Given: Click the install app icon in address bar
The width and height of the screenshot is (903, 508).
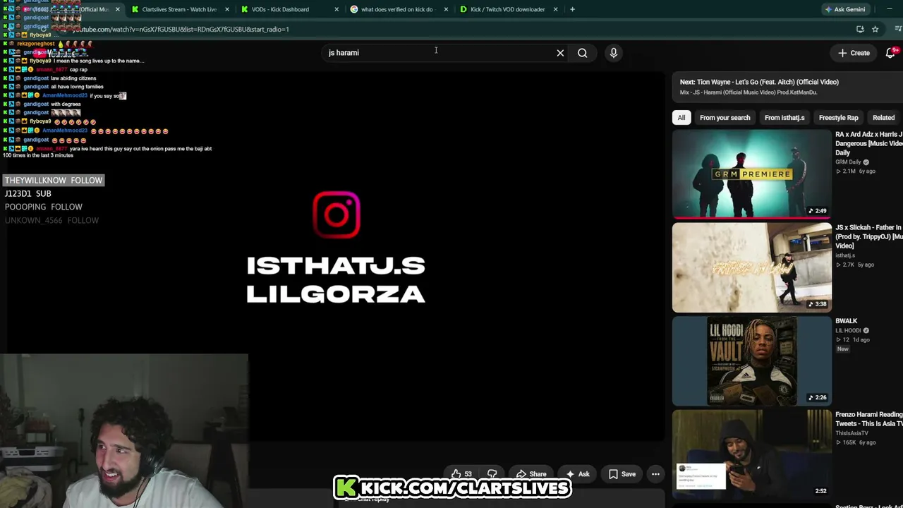Looking at the screenshot, I should [860, 30].
